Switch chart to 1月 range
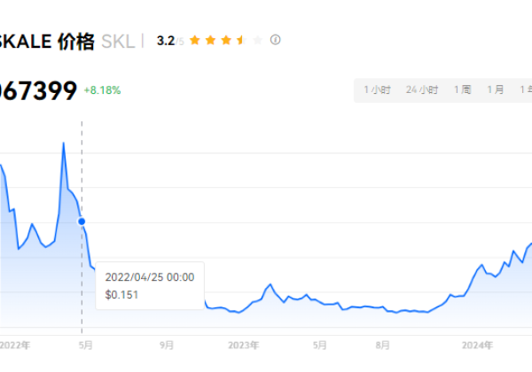 [x=496, y=89]
